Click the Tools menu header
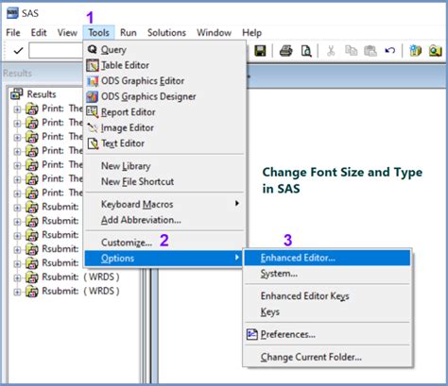The height and width of the screenshot is (386, 448). click(98, 33)
